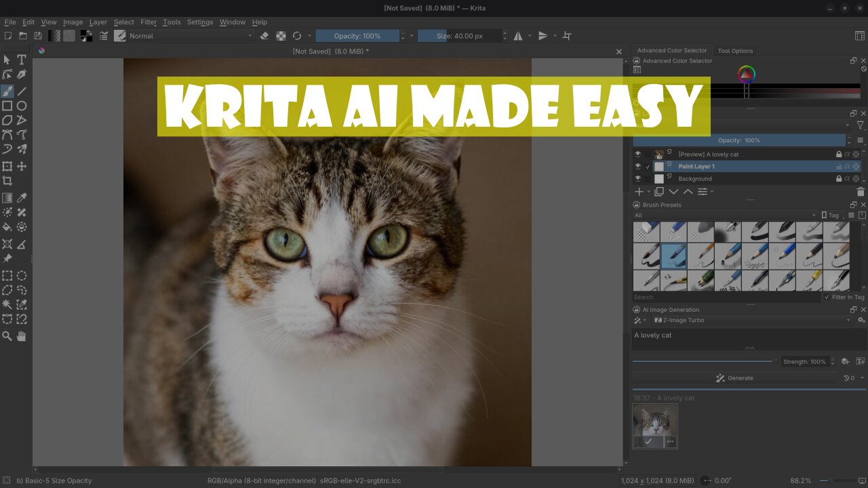The height and width of the screenshot is (488, 868).
Task: Toggle lock on Background layer
Action: [x=839, y=179]
